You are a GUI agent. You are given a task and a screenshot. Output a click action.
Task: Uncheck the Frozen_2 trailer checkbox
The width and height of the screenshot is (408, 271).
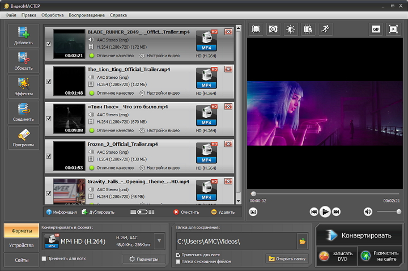pyautogui.click(x=49, y=156)
